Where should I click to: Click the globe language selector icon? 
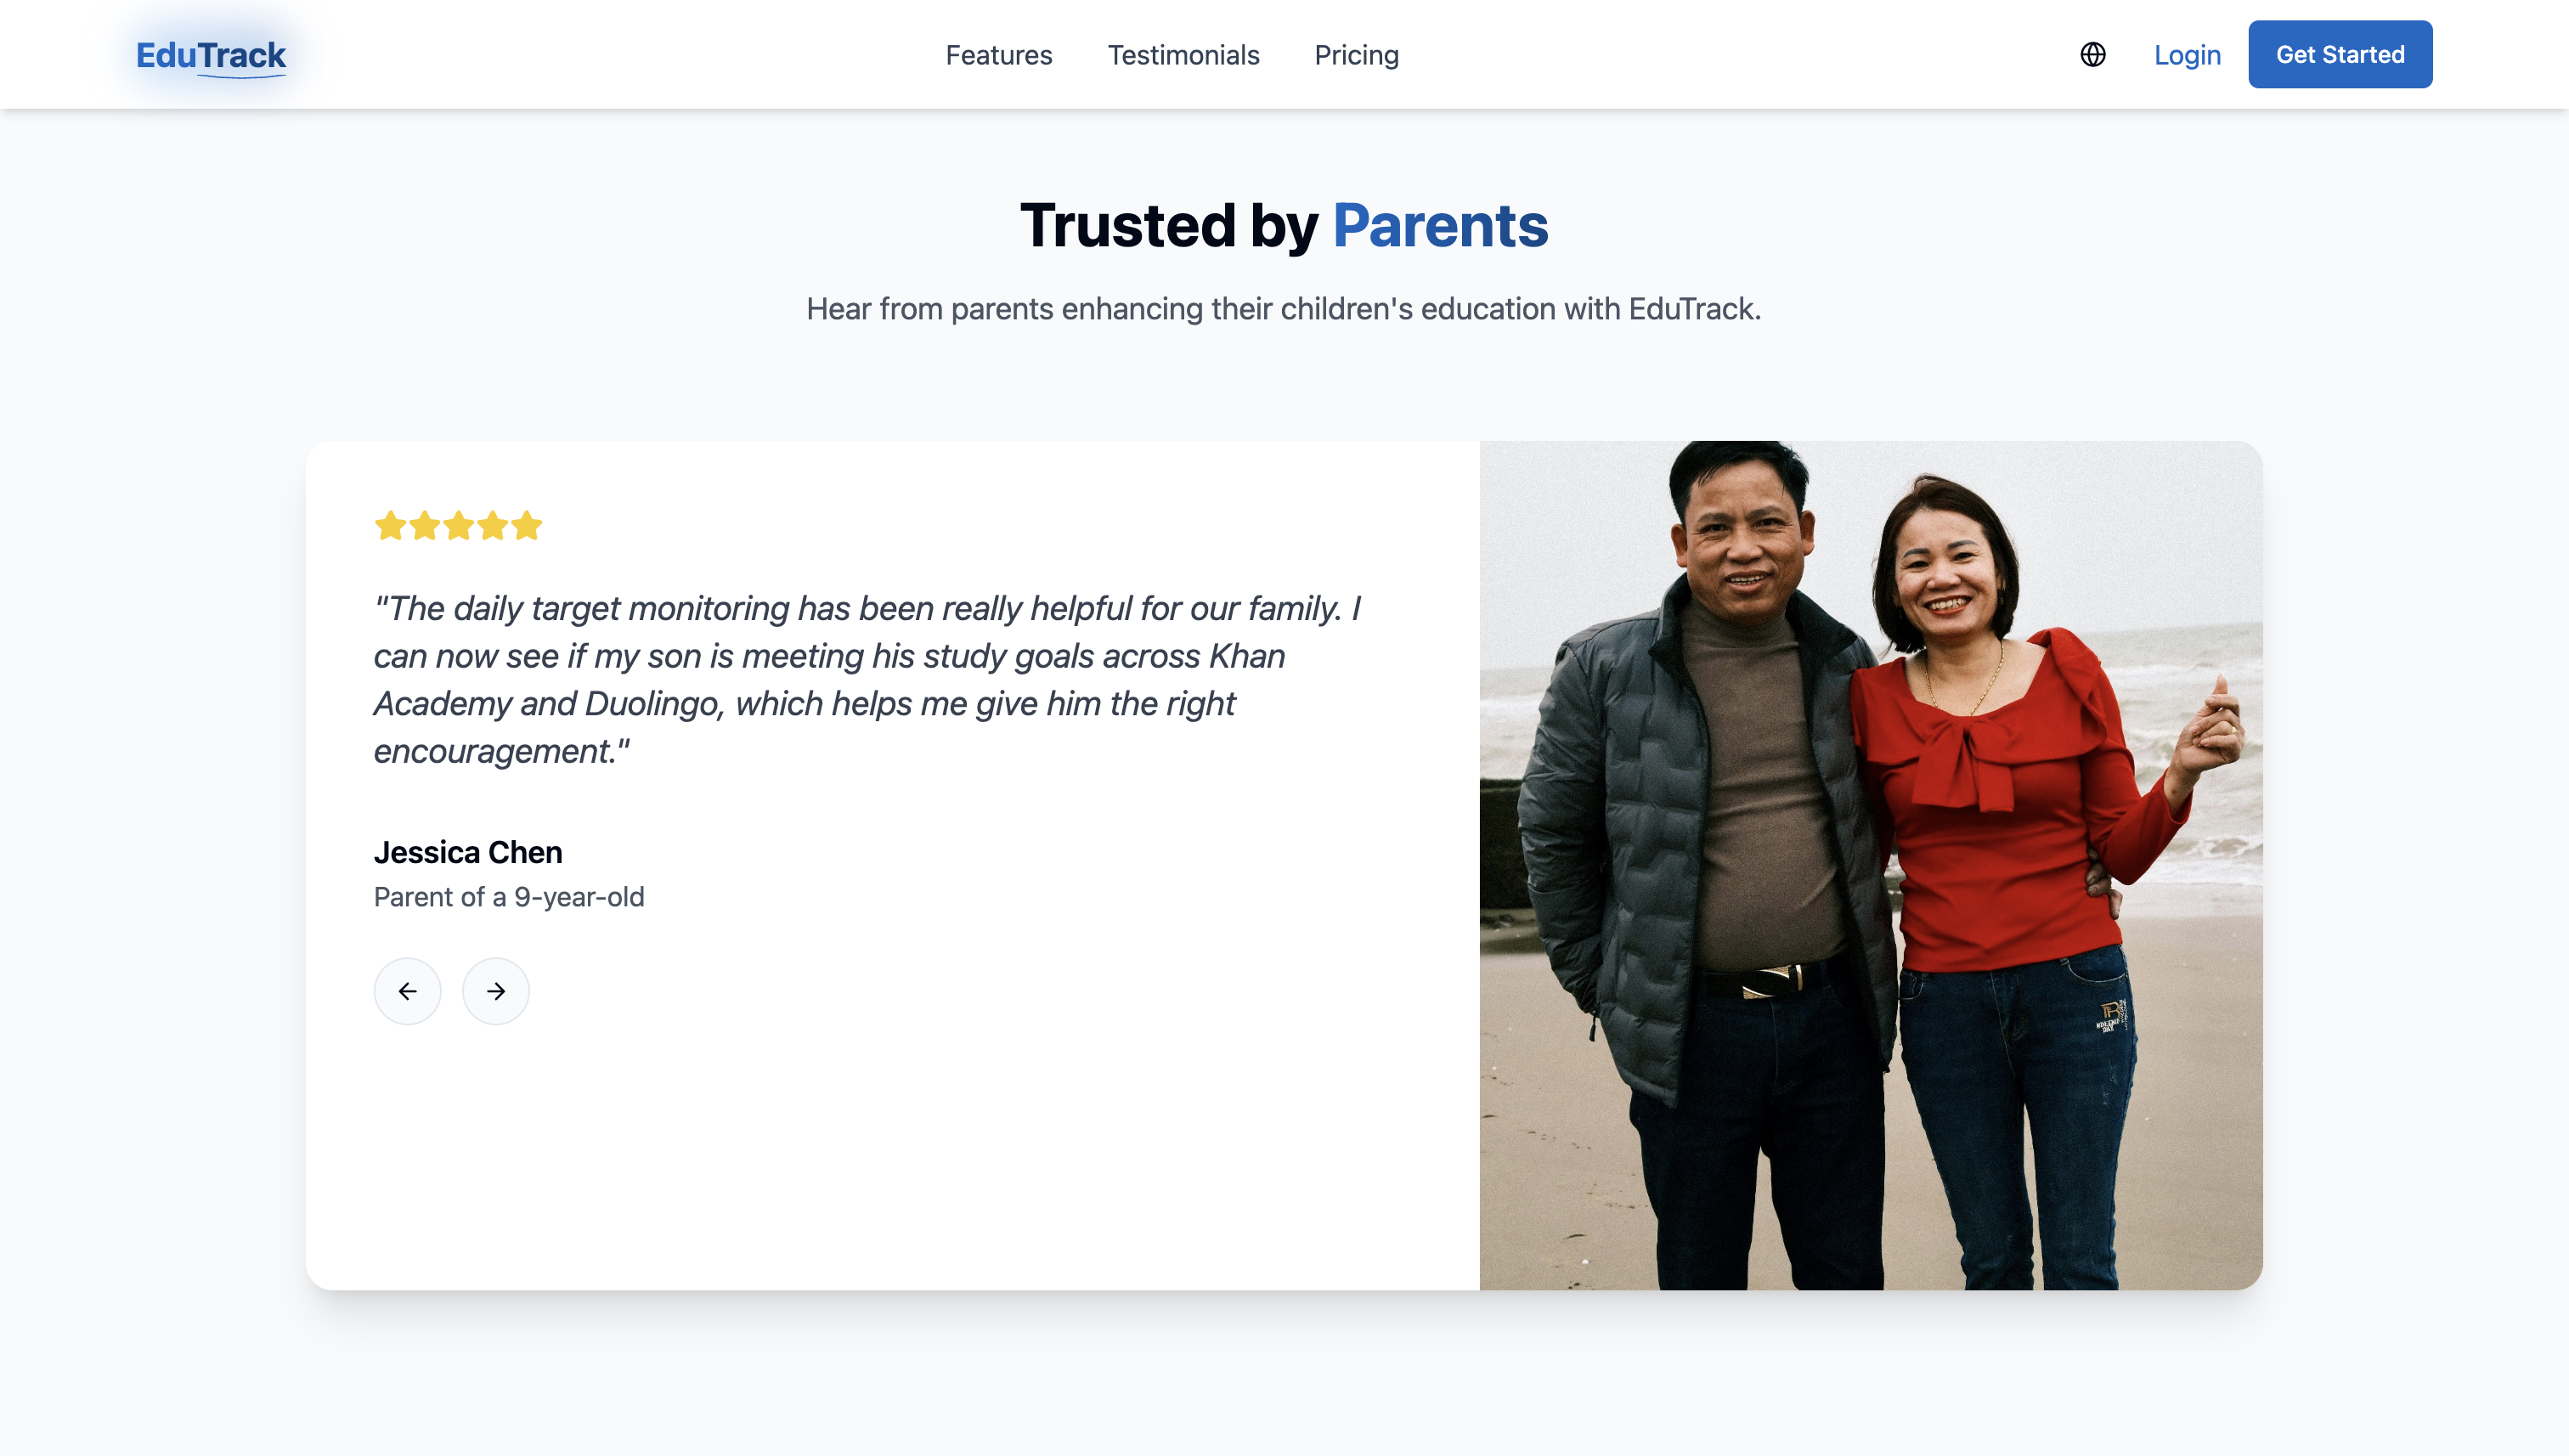[x=2092, y=55]
